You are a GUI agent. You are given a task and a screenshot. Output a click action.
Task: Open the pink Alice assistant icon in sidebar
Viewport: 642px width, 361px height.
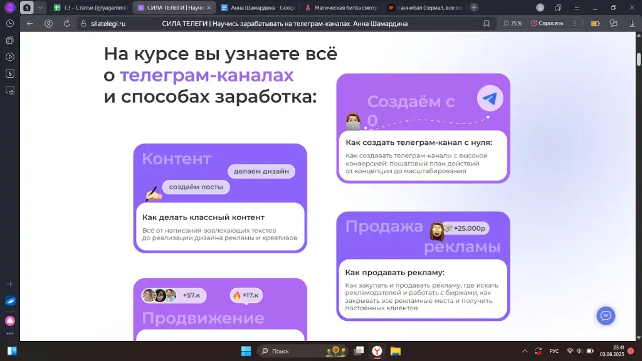click(10, 321)
